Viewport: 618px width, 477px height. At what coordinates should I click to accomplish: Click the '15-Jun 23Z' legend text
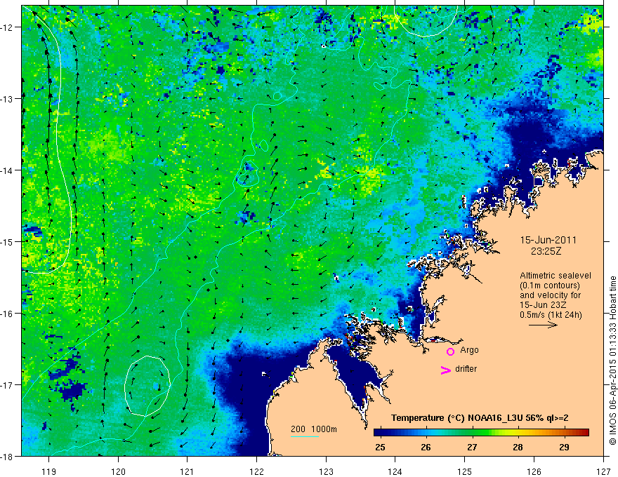click(x=541, y=305)
